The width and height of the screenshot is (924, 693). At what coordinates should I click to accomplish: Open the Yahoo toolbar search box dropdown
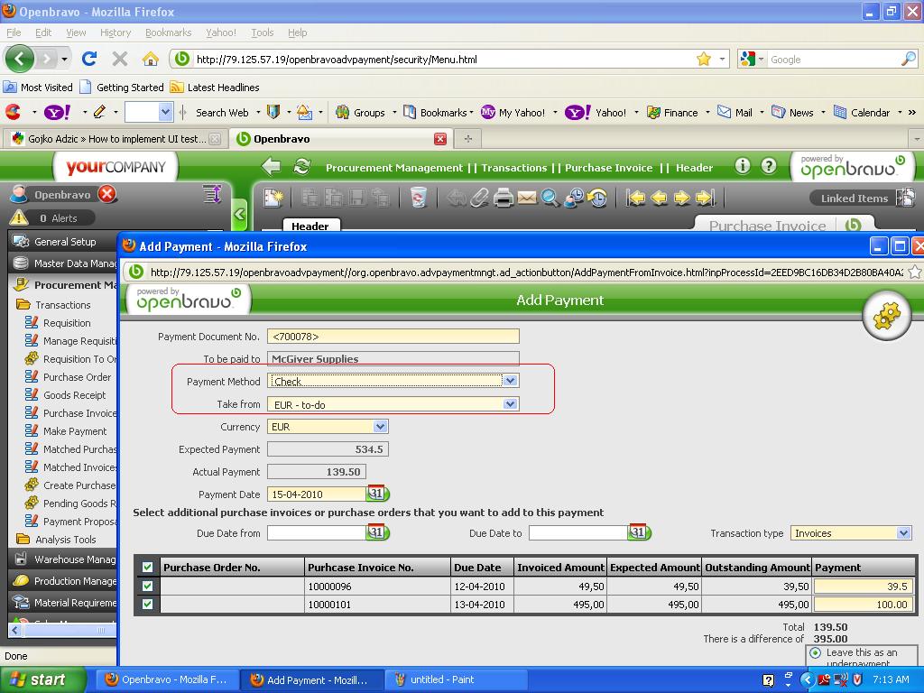166,112
